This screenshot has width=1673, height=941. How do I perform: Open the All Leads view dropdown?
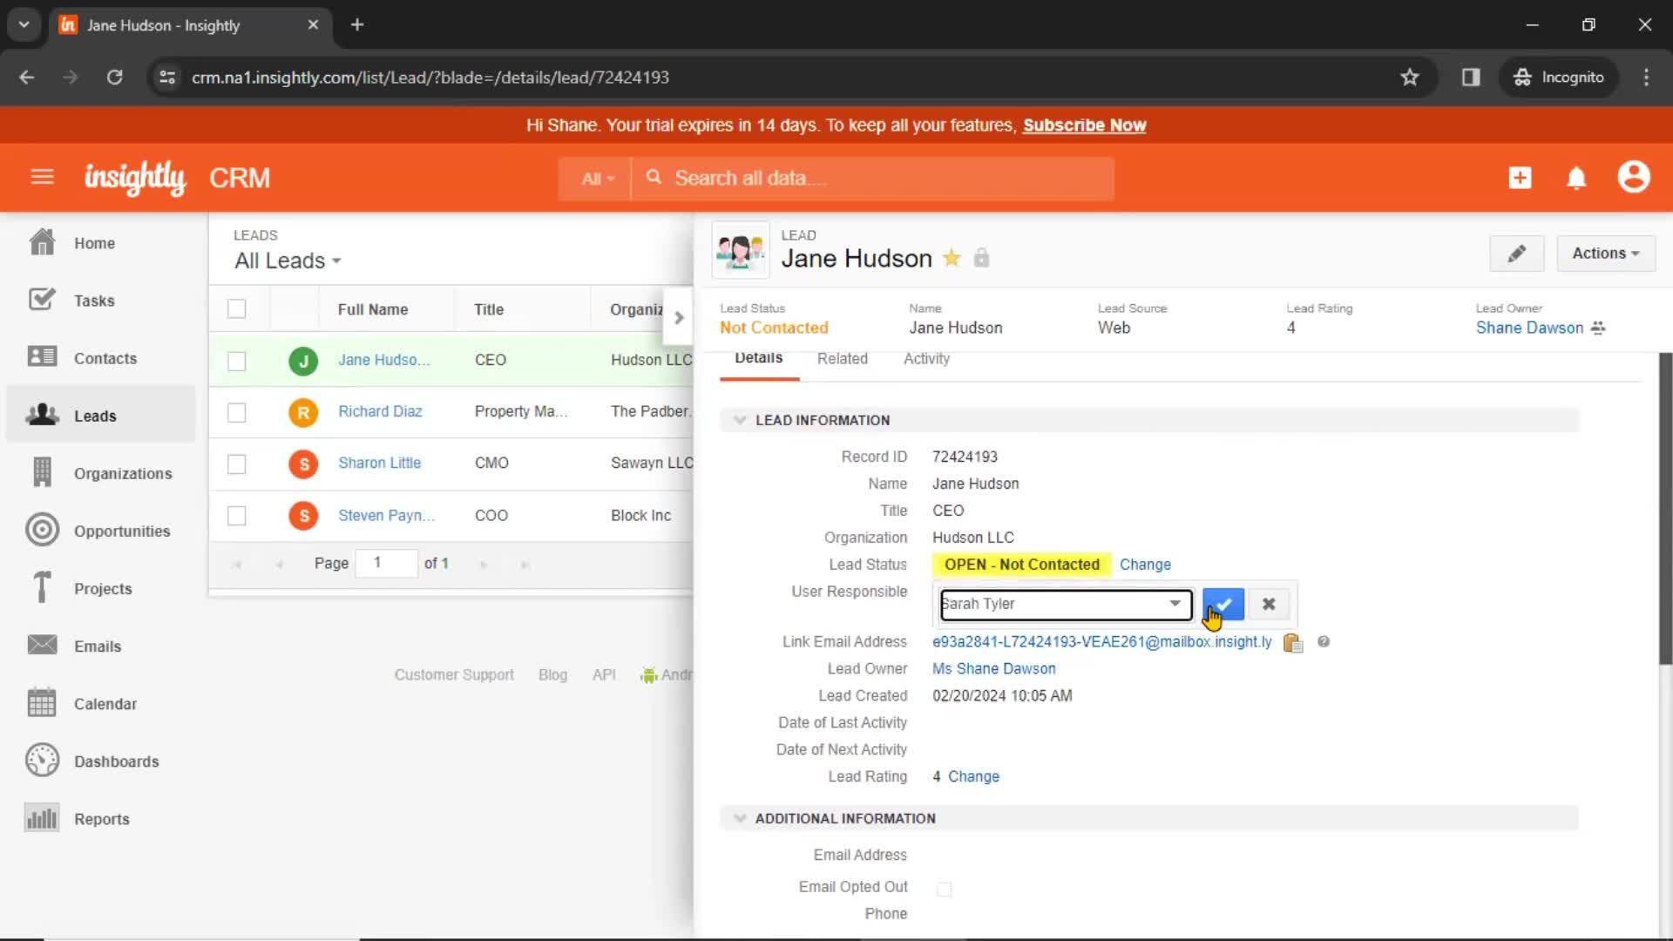click(288, 261)
